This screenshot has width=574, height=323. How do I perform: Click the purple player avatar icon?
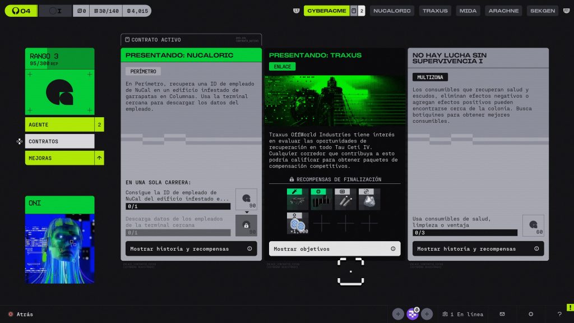pos(413,314)
